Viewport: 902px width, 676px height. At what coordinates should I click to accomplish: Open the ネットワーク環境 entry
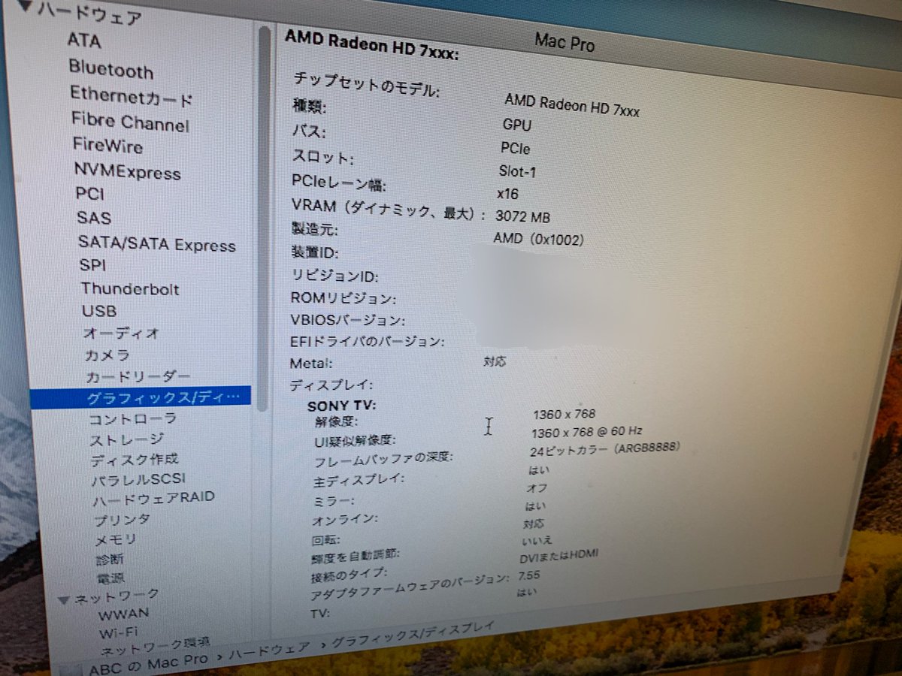(x=156, y=644)
